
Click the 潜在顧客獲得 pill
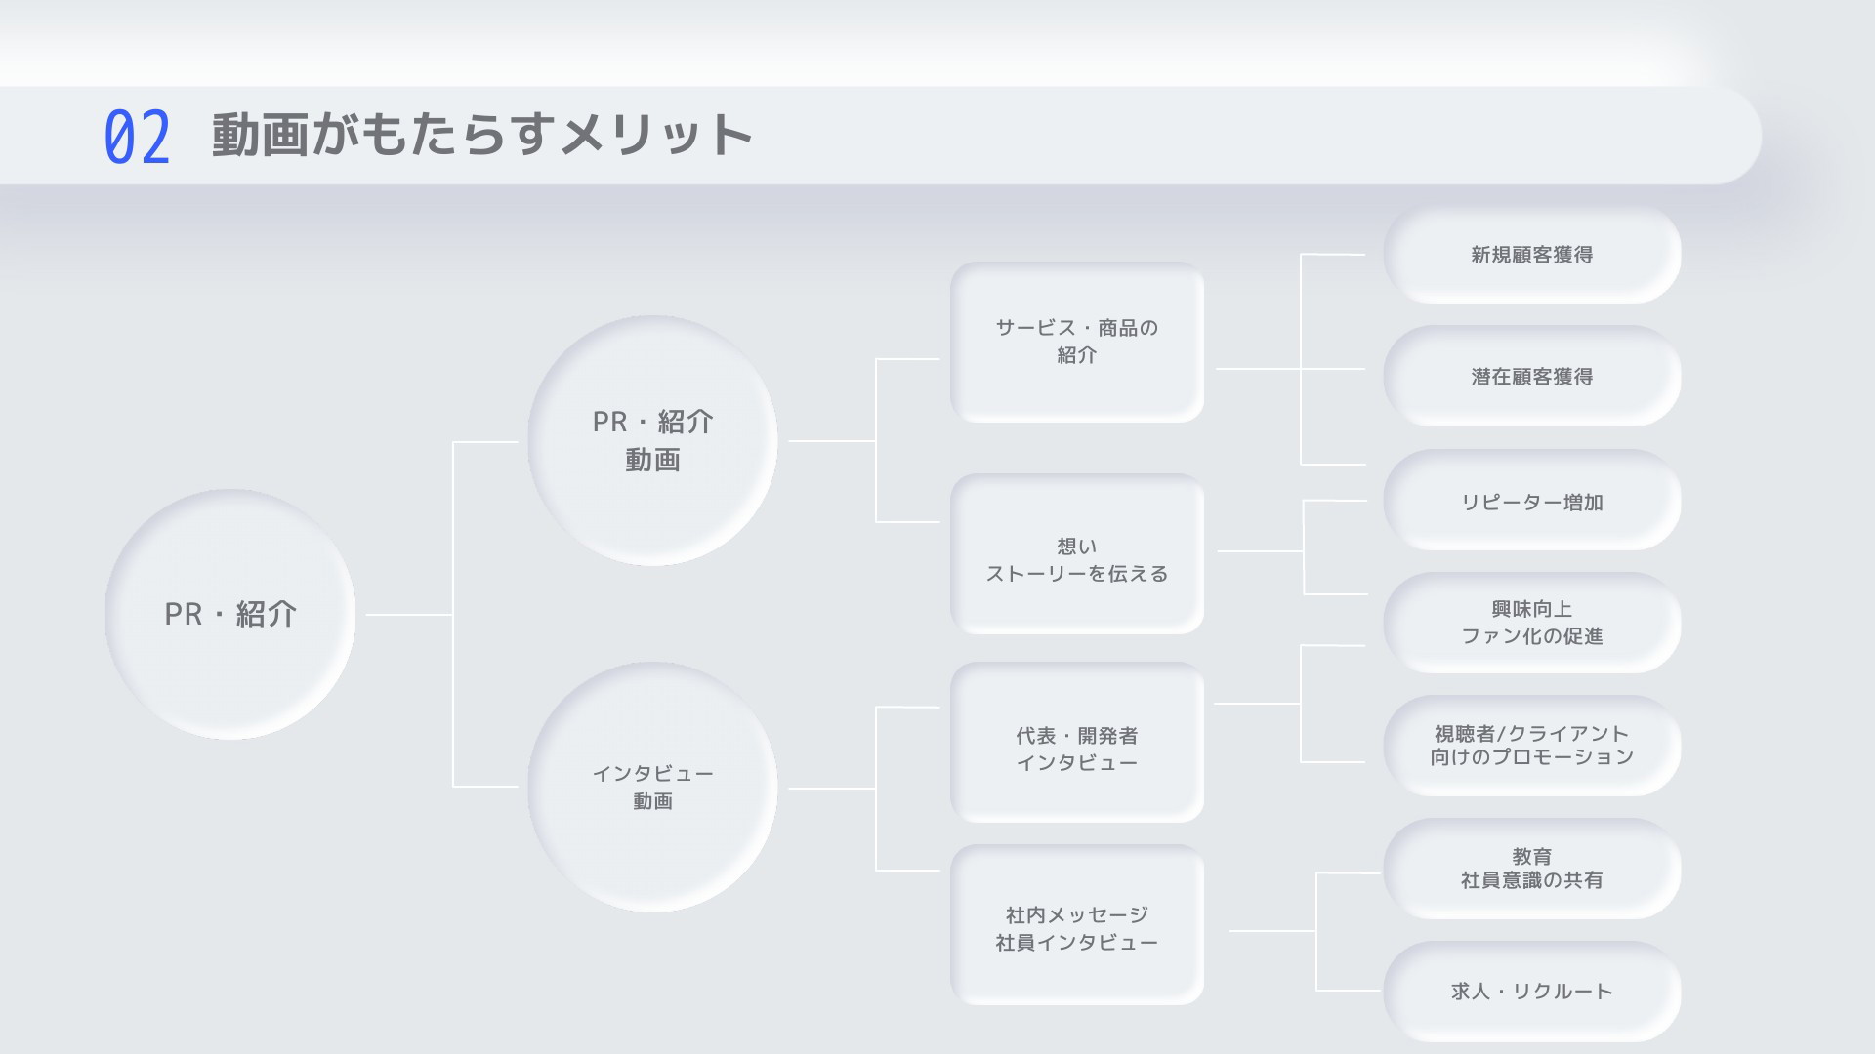(1532, 376)
